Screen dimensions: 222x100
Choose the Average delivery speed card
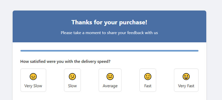coord(110,80)
